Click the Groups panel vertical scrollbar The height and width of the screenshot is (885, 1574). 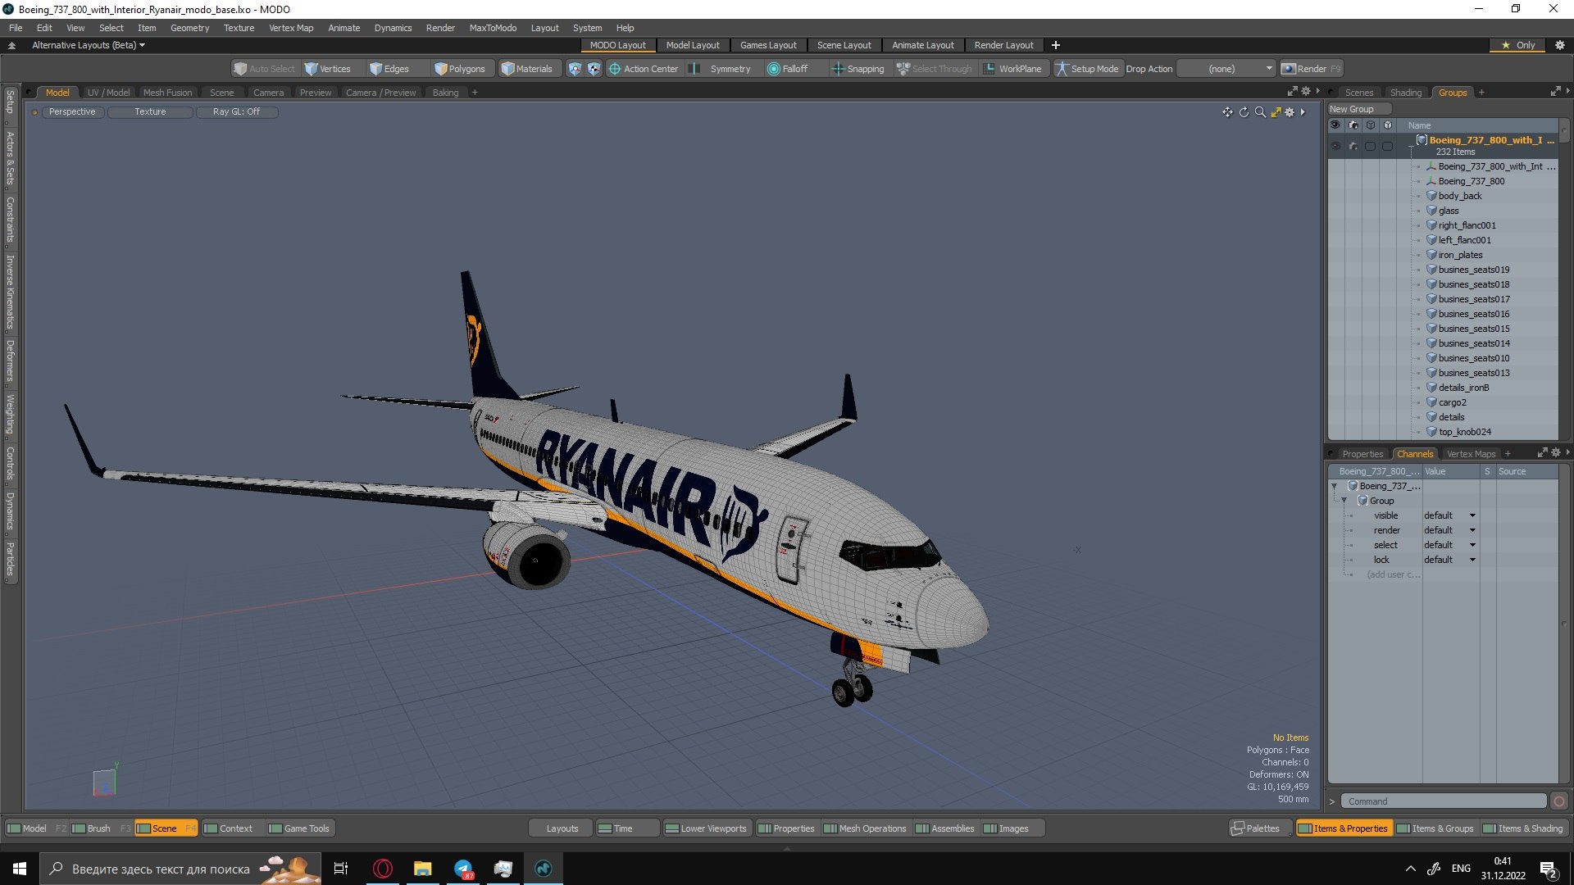tap(1564, 279)
